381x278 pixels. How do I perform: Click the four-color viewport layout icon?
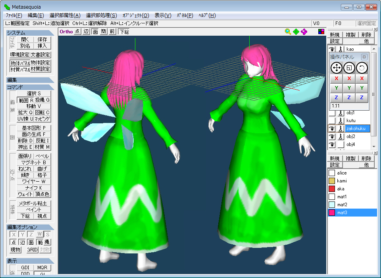coord(321,32)
